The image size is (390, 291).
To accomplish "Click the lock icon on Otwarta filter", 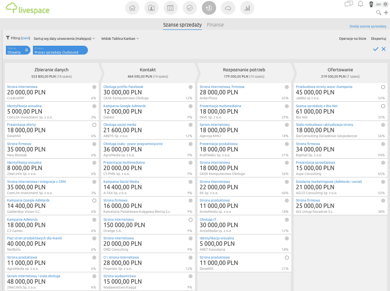I will coord(27,50).
